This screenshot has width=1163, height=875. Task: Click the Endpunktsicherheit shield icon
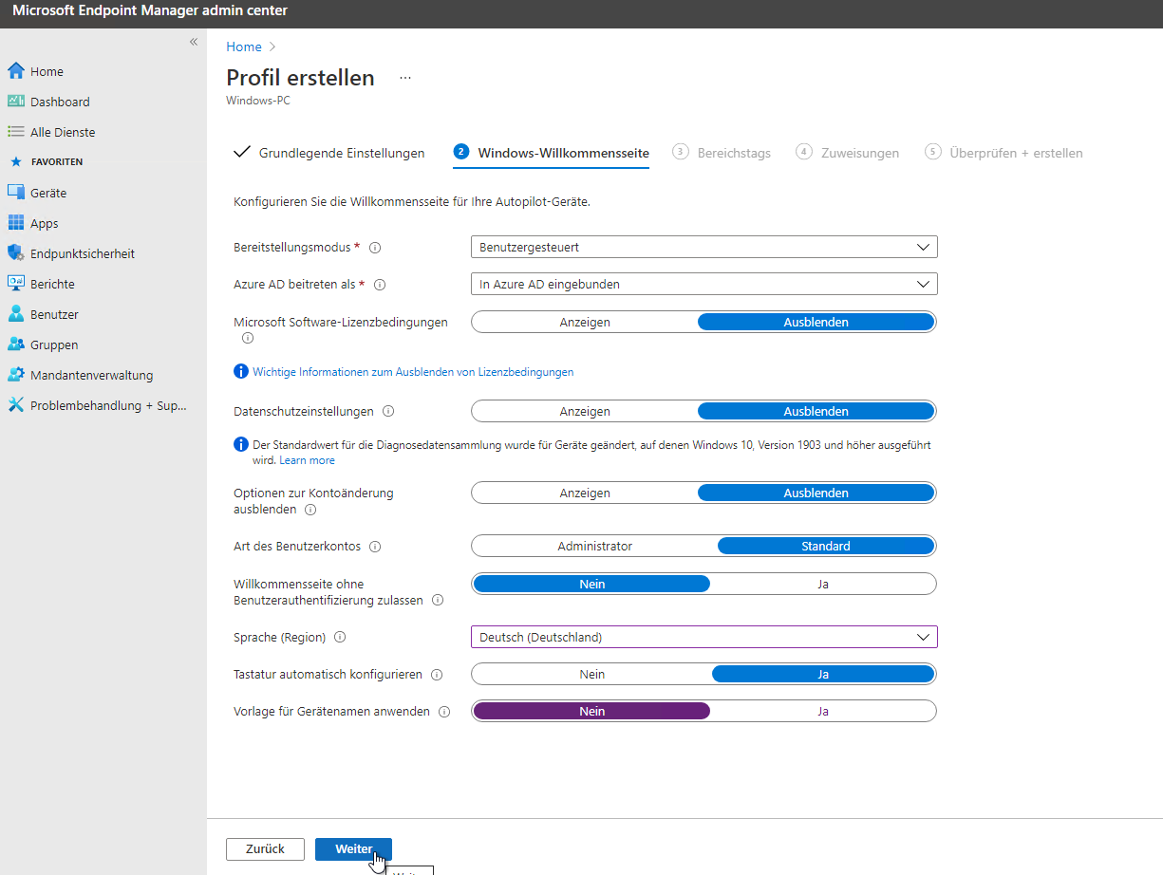(x=15, y=253)
